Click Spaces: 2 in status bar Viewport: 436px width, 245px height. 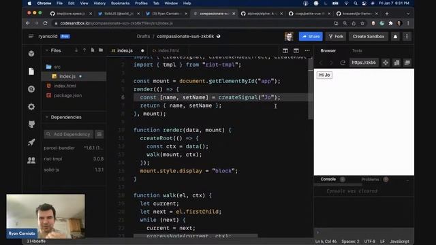[x=350, y=242]
